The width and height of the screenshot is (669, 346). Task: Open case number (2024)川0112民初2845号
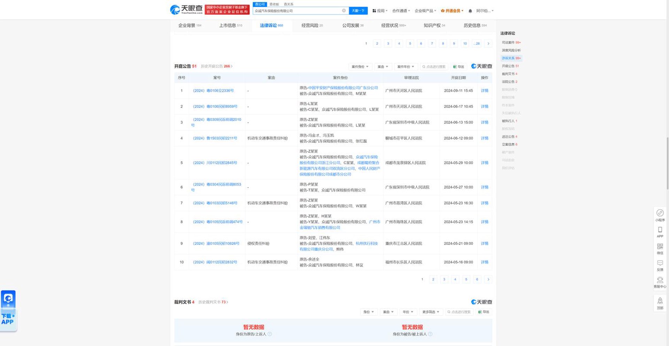(x=215, y=163)
